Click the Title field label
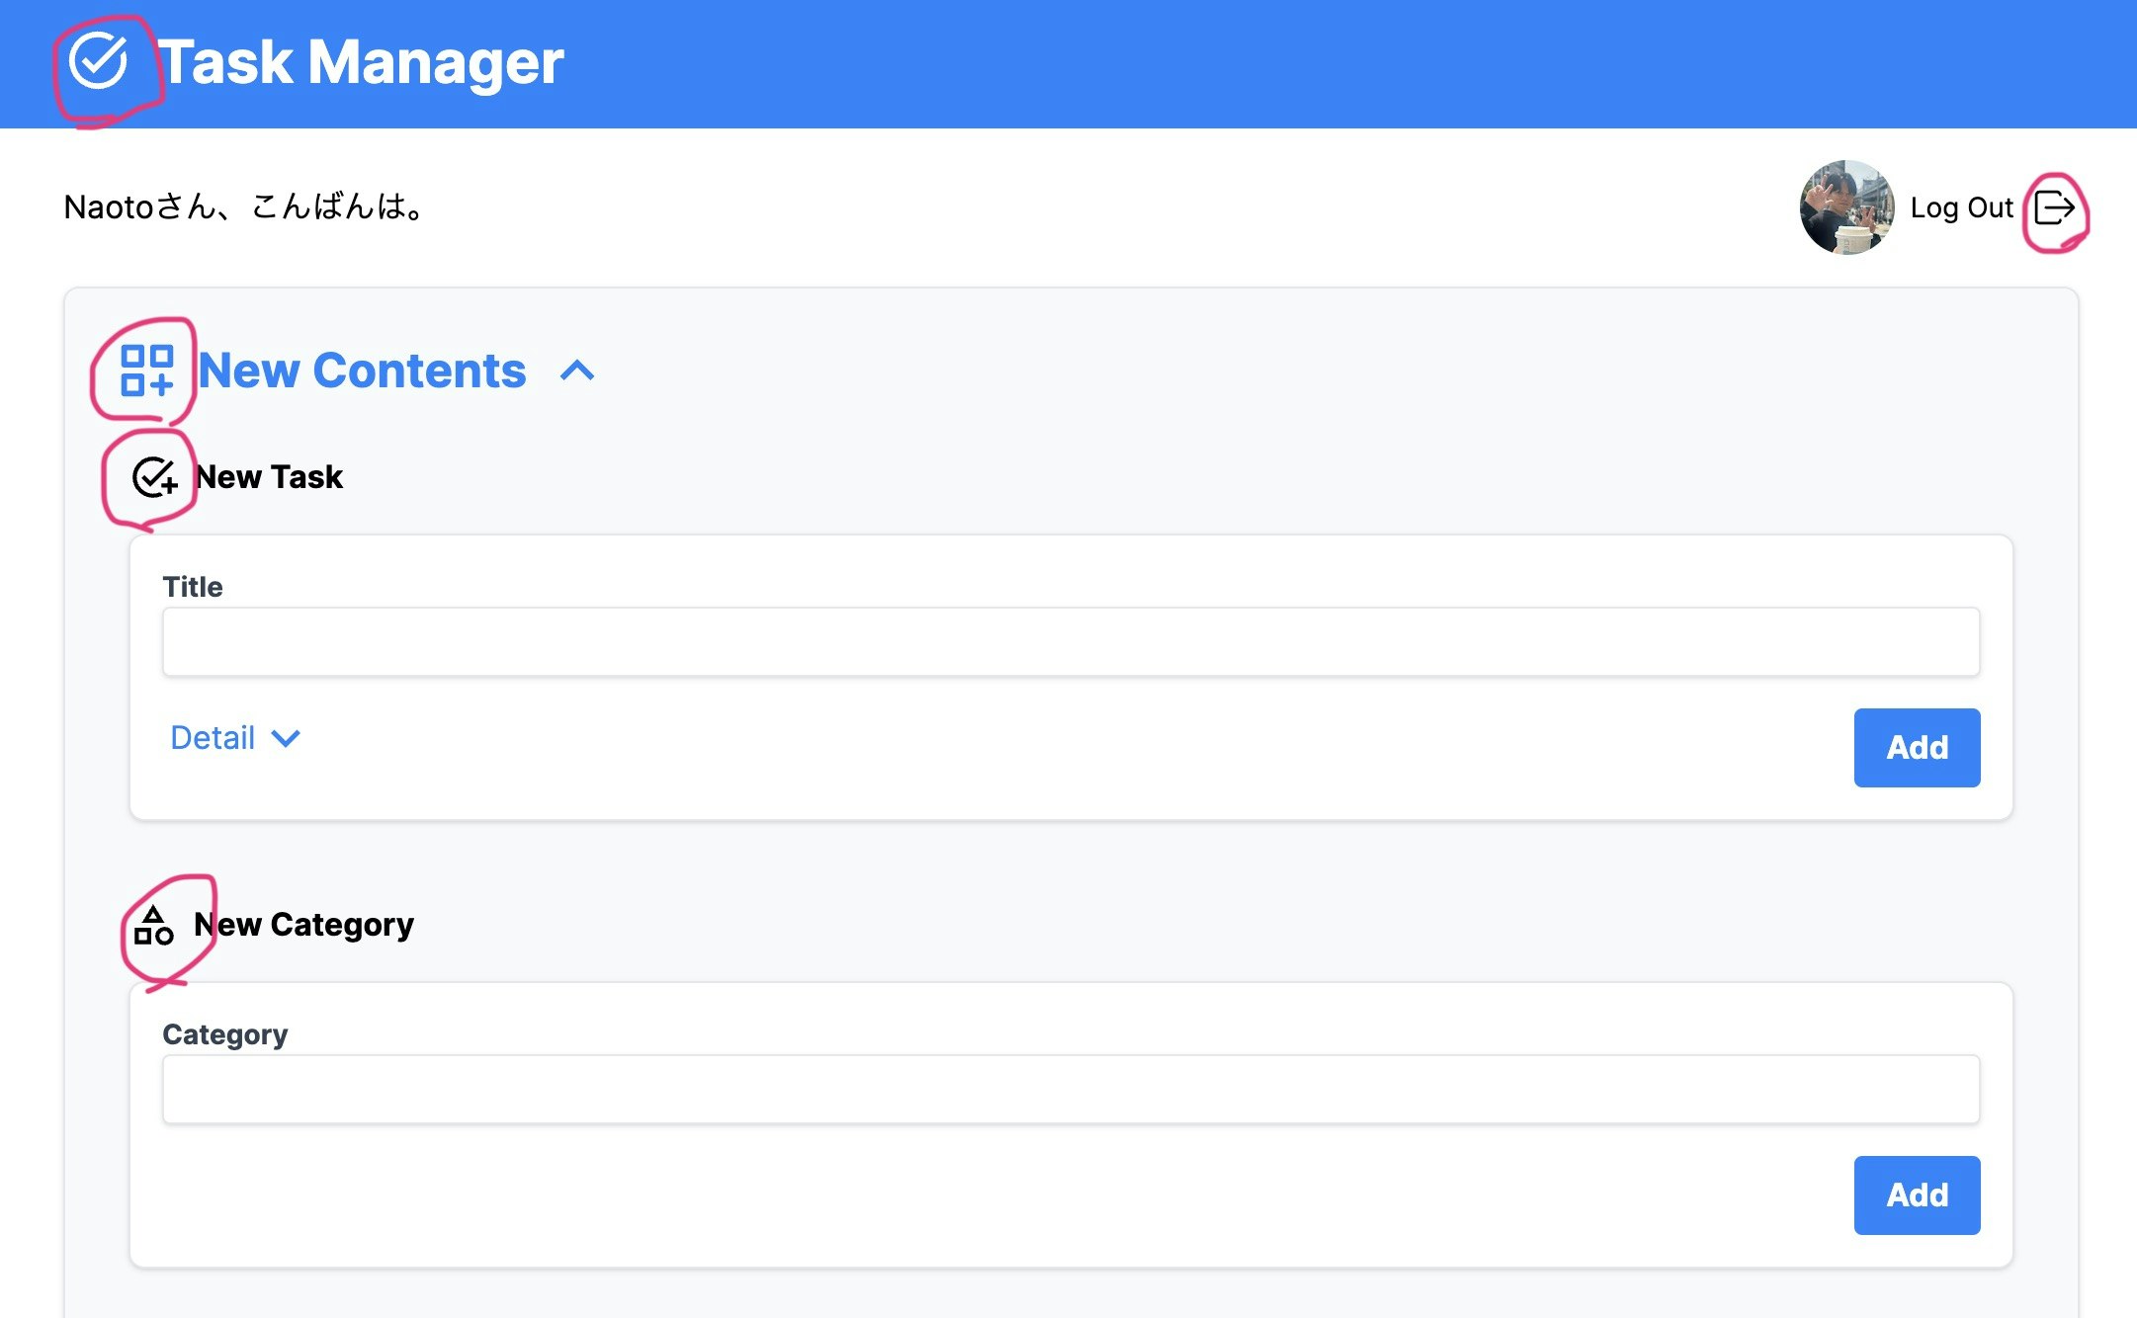2137x1318 pixels. [x=193, y=587]
